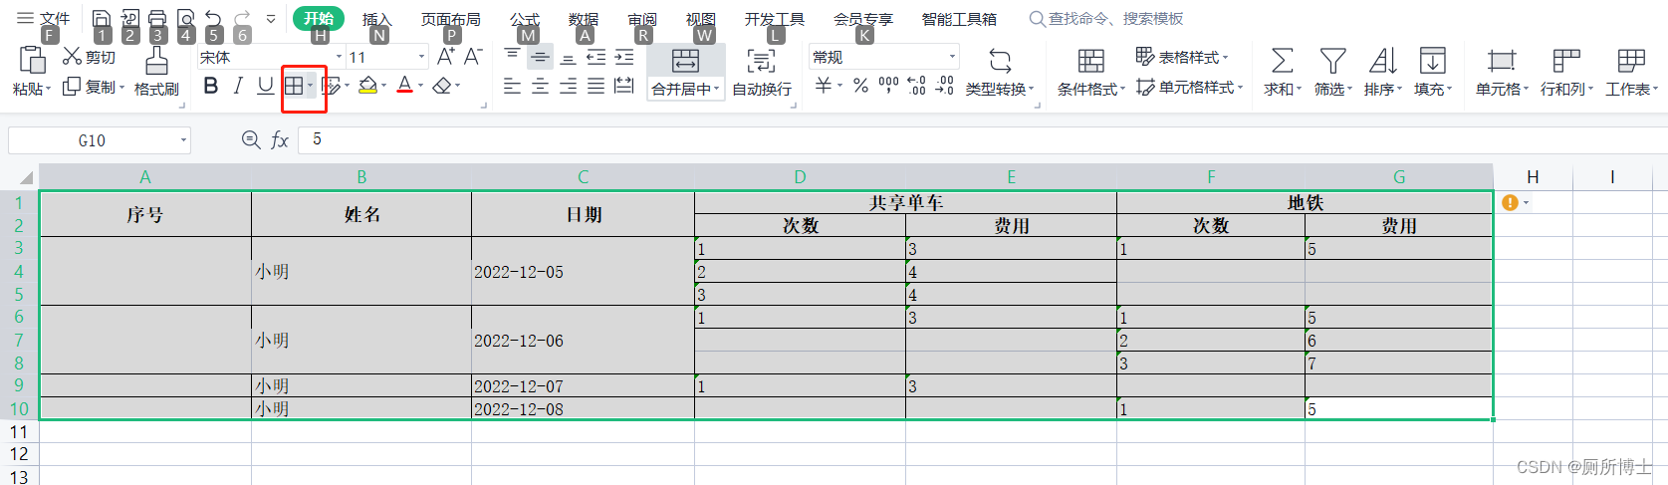Switch to the View (视图) tab
This screenshot has height=485, width=1668.
coord(701,19)
